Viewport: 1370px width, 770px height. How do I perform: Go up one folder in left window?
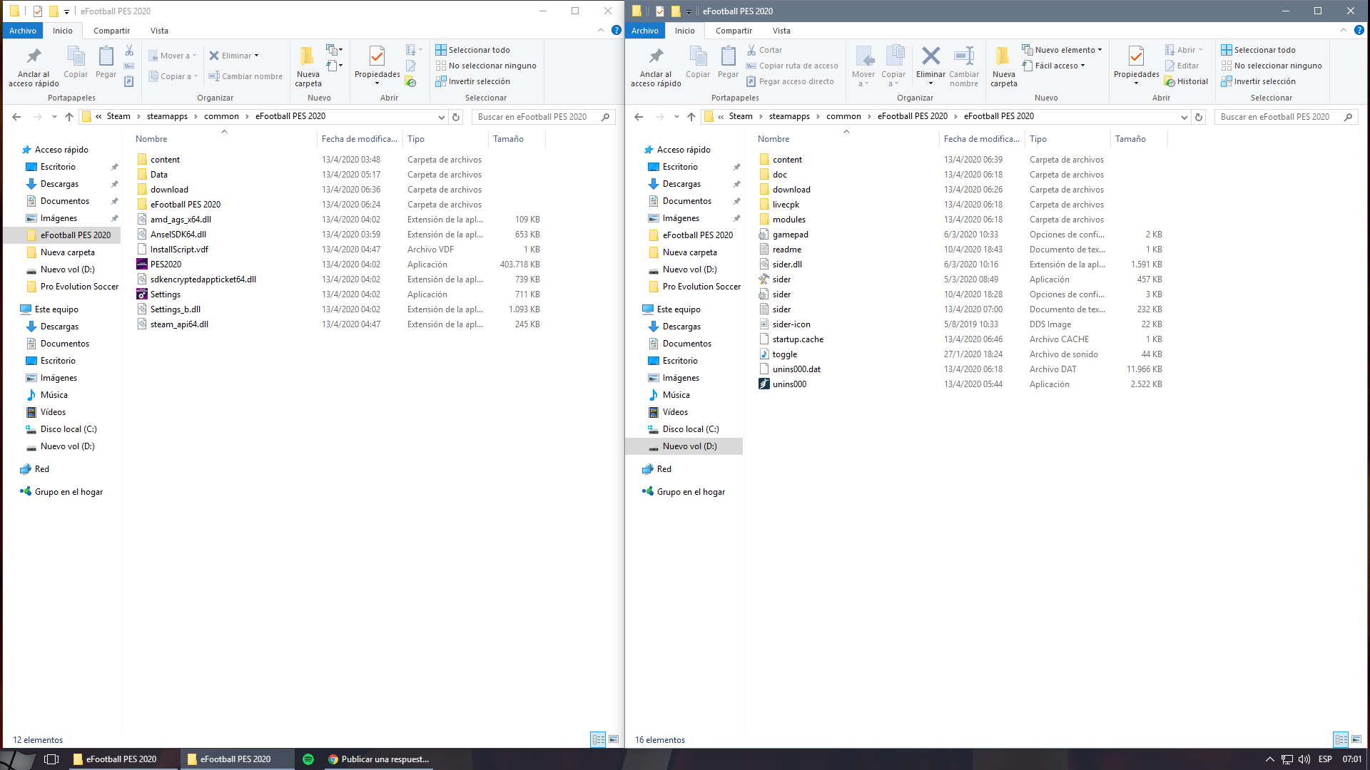click(x=69, y=117)
